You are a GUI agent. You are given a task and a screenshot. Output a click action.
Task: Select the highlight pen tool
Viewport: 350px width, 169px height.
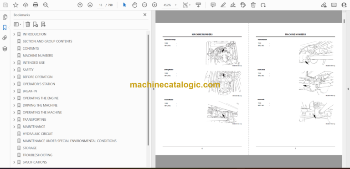click(x=223, y=5)
